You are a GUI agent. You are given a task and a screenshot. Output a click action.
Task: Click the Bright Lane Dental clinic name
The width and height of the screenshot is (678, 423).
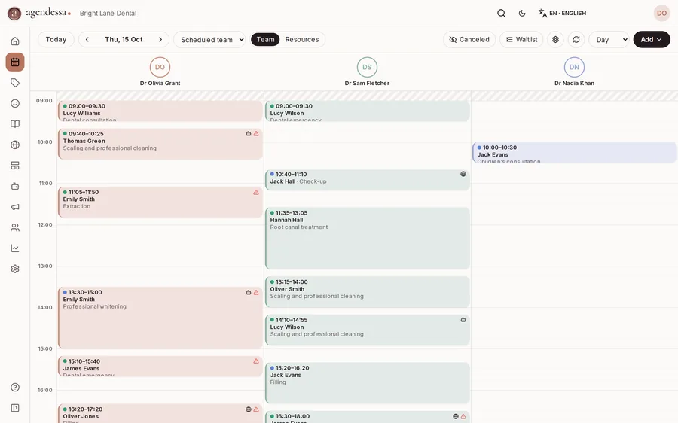[108, 13]
